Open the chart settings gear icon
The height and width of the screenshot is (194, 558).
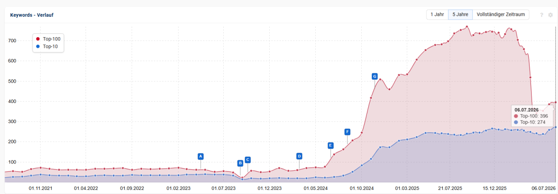coord(550,15)
